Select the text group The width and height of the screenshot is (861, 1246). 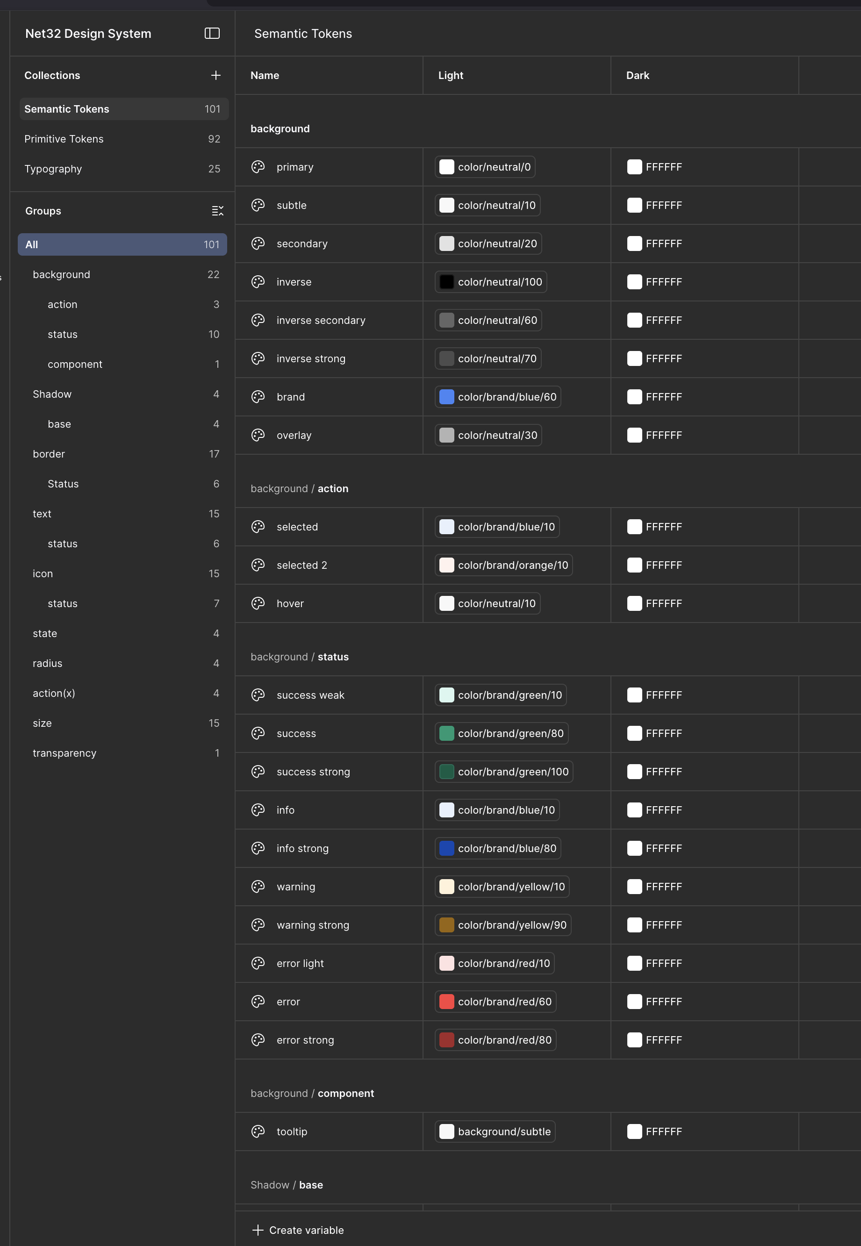pyautogui.click(x=122, y=514)
